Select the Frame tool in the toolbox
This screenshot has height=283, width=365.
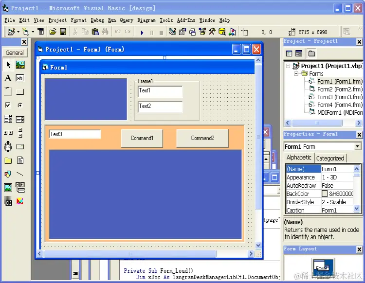coord(8,91)
